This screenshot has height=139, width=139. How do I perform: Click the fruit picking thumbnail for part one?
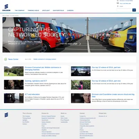tap(81, 85)
